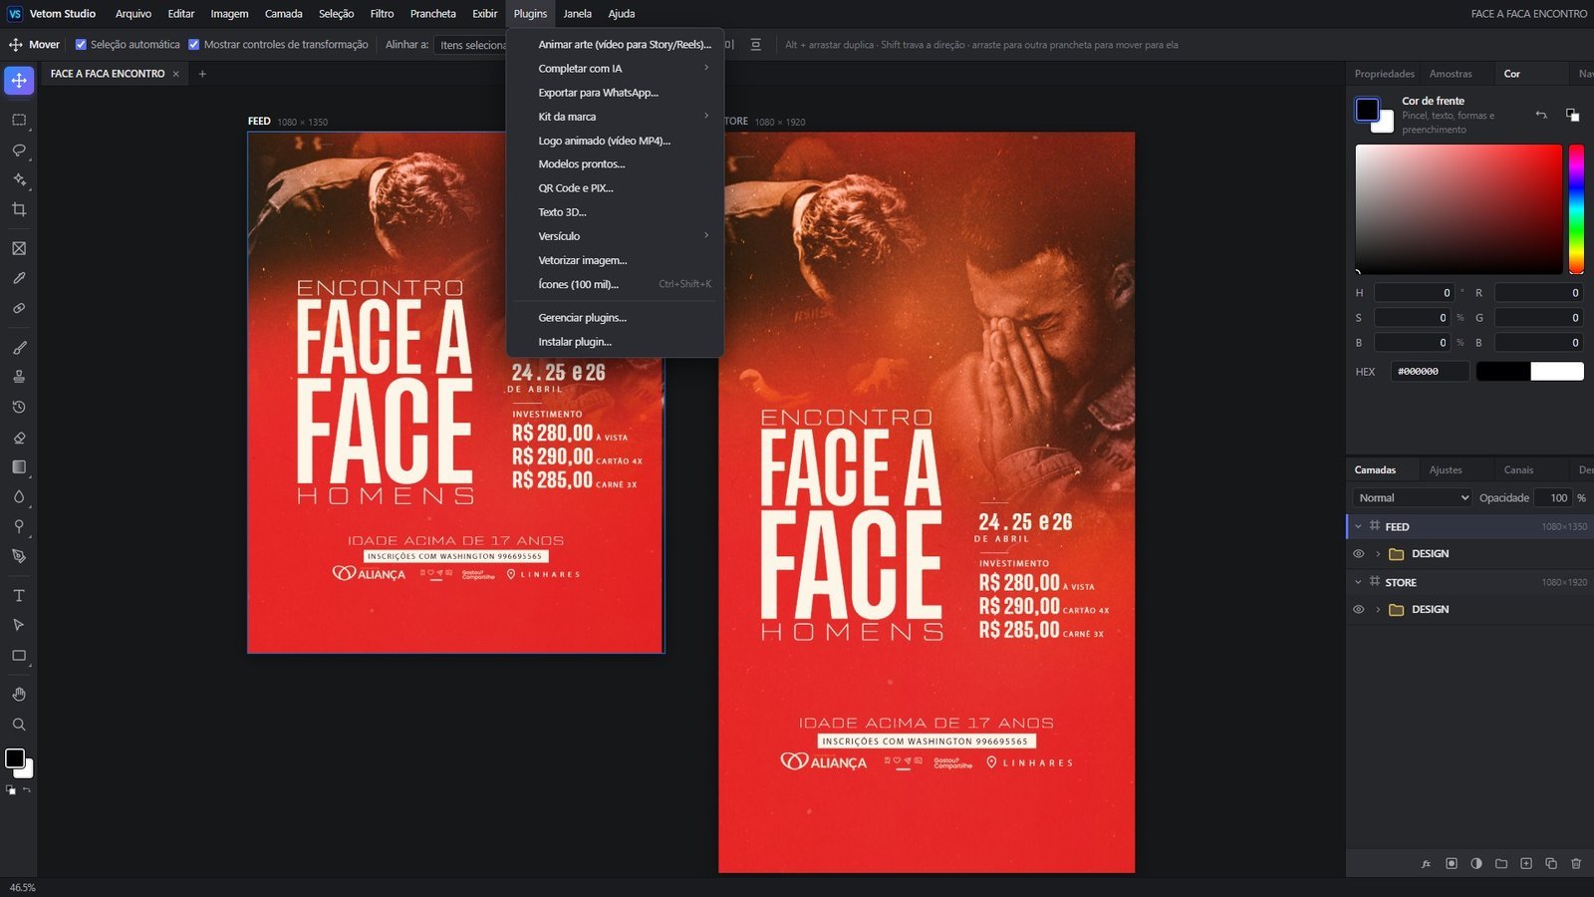Viewport: 1594px width, 897px height.
Task: Create new group folder icon in layers panel
Action: tap(1501, 863)
